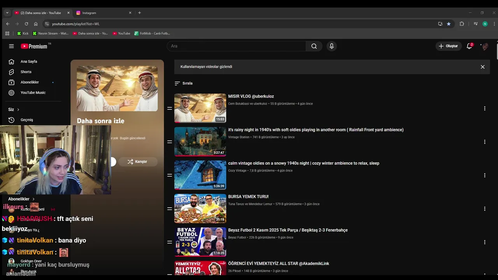Play the calm vintage snowy night thumbnail
The height and width of the screenshot is (280, 498).
point(200,175)
